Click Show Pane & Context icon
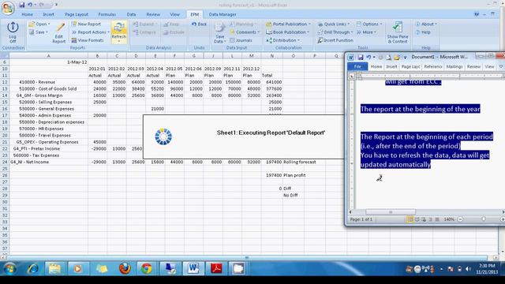505x284 pixels. pos(398,32)
